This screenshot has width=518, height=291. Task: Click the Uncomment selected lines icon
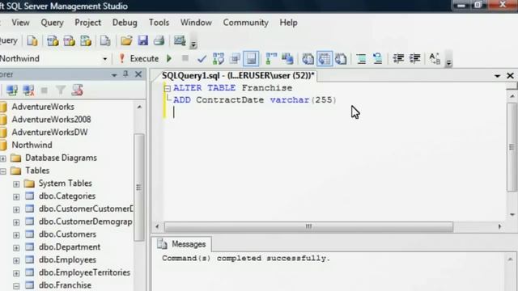pos(378,59)
